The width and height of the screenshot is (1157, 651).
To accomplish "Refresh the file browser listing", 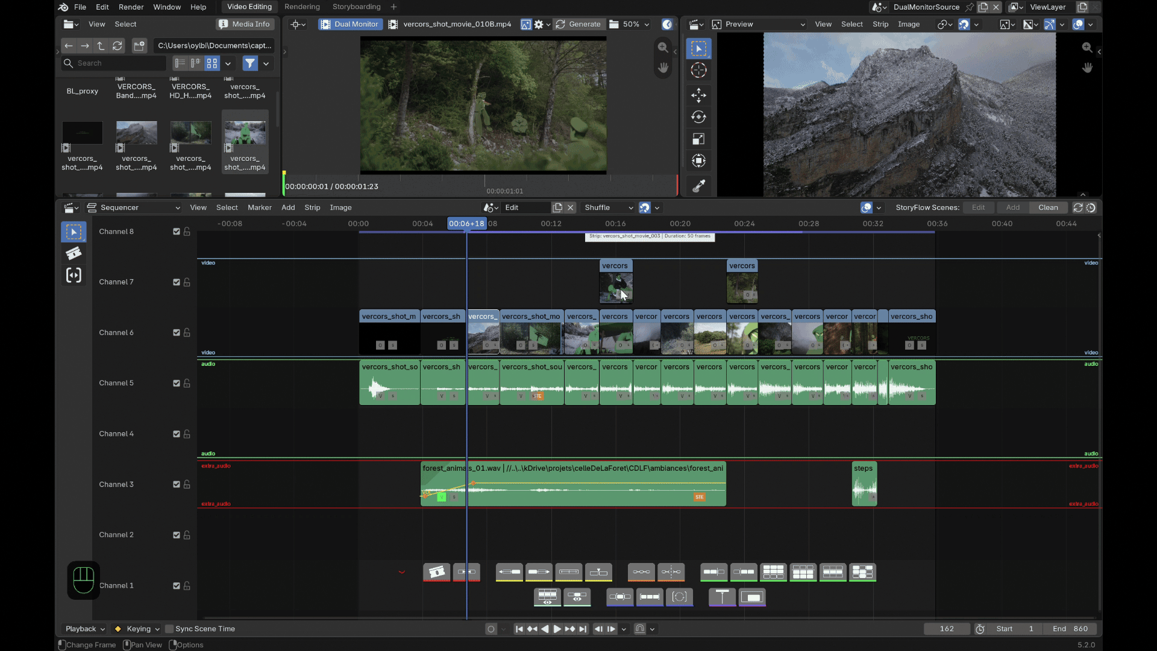I will pyautogui.click(x=118, y=46).
